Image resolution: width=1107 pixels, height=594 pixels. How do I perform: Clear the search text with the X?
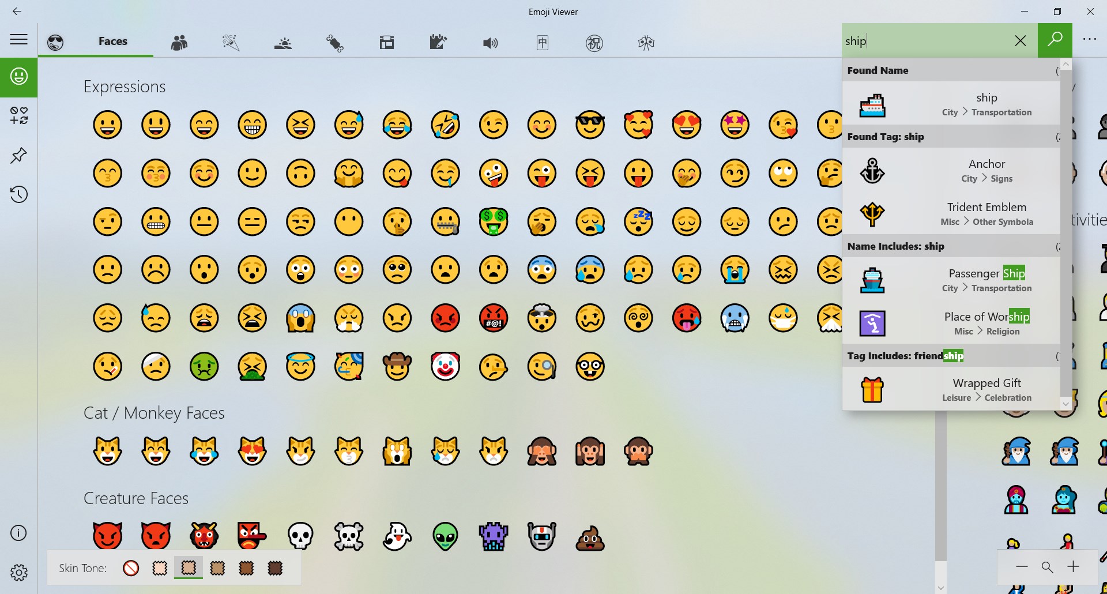click(1020, 40)
